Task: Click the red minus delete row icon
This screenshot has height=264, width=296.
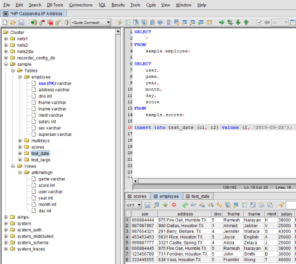Action: pos(174,205)
